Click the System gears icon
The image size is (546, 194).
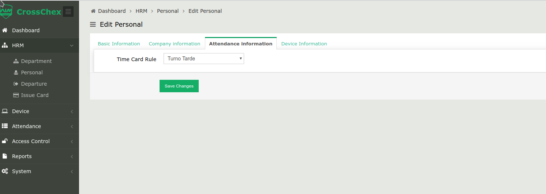pyautogui.click(x=5, y=171)
